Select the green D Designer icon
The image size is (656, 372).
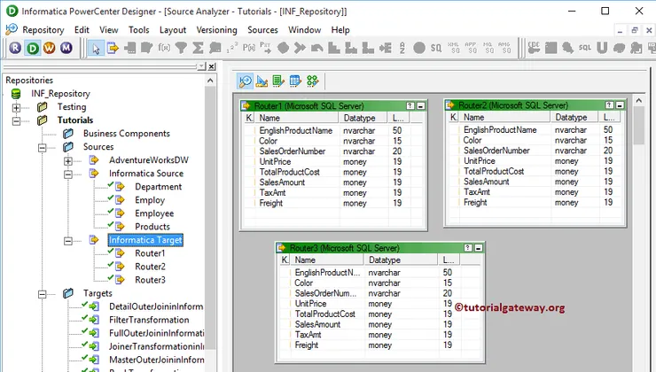coord(32,48)
